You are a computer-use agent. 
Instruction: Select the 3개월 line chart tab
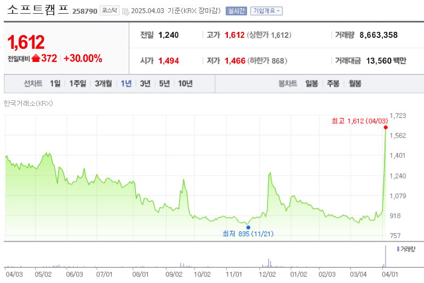(x=104, y=83)
